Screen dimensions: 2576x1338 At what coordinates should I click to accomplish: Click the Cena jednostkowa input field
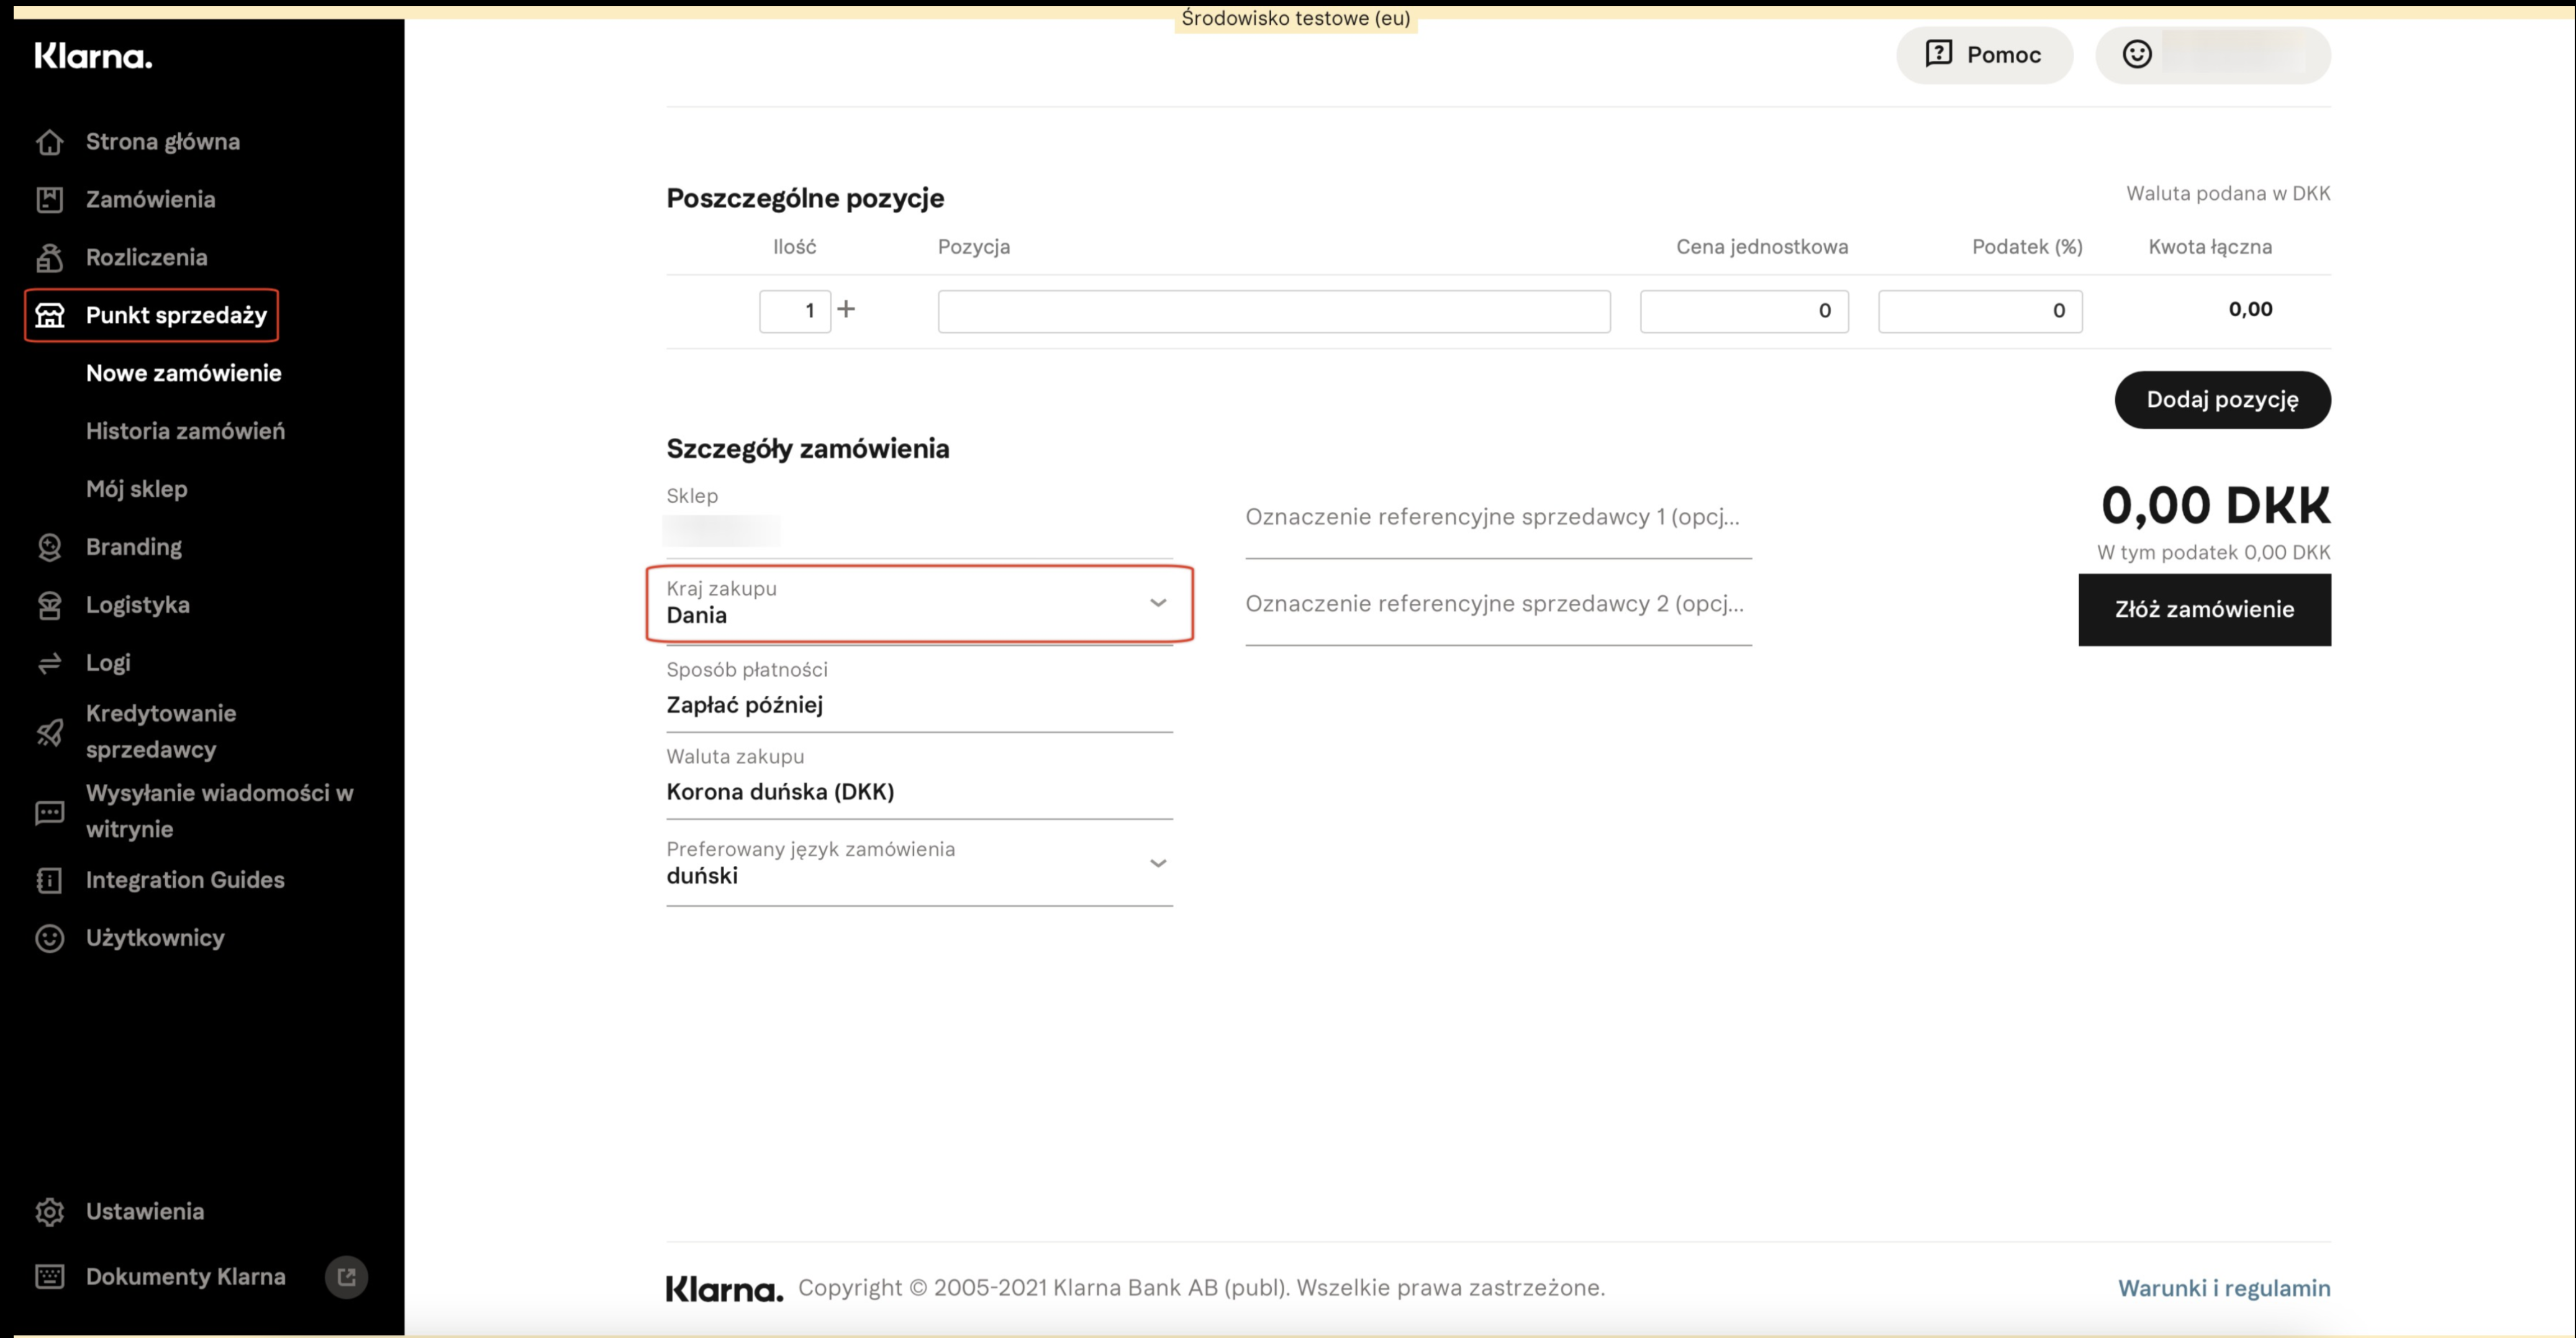tap(1743, 311)
